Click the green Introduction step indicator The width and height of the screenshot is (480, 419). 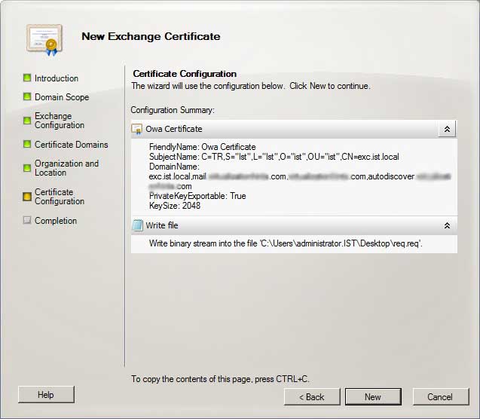coord(27,78)
